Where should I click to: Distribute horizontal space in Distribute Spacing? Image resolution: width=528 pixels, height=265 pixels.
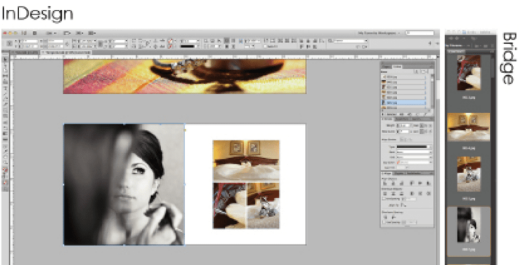[393, 217]
